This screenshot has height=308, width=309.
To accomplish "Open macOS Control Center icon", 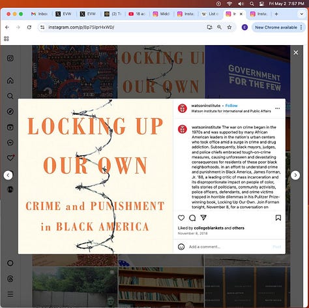I will [x=262, y=4].
